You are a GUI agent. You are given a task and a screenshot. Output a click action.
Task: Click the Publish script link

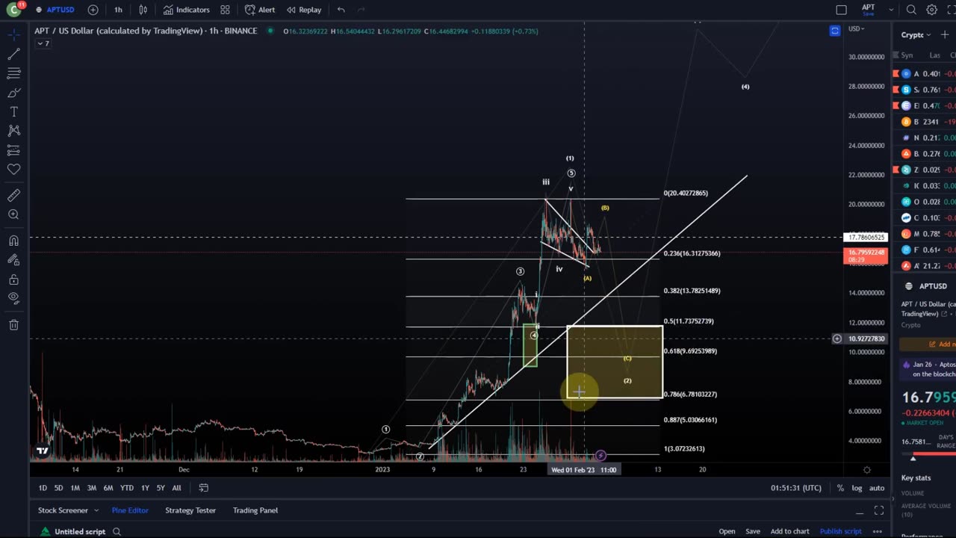(840, 531)
